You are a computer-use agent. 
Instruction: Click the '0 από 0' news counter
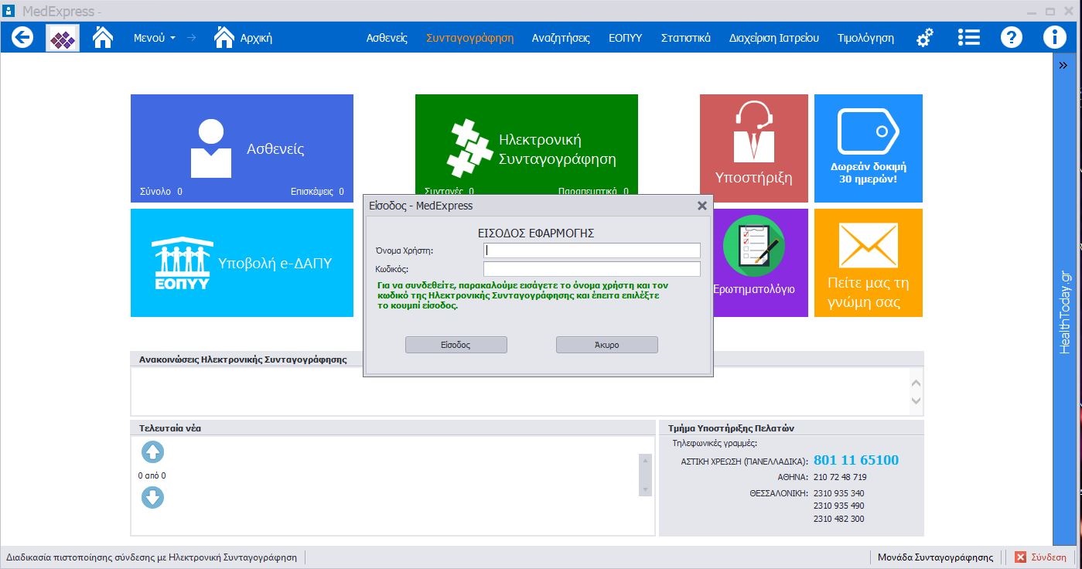(x=152, y=475)
